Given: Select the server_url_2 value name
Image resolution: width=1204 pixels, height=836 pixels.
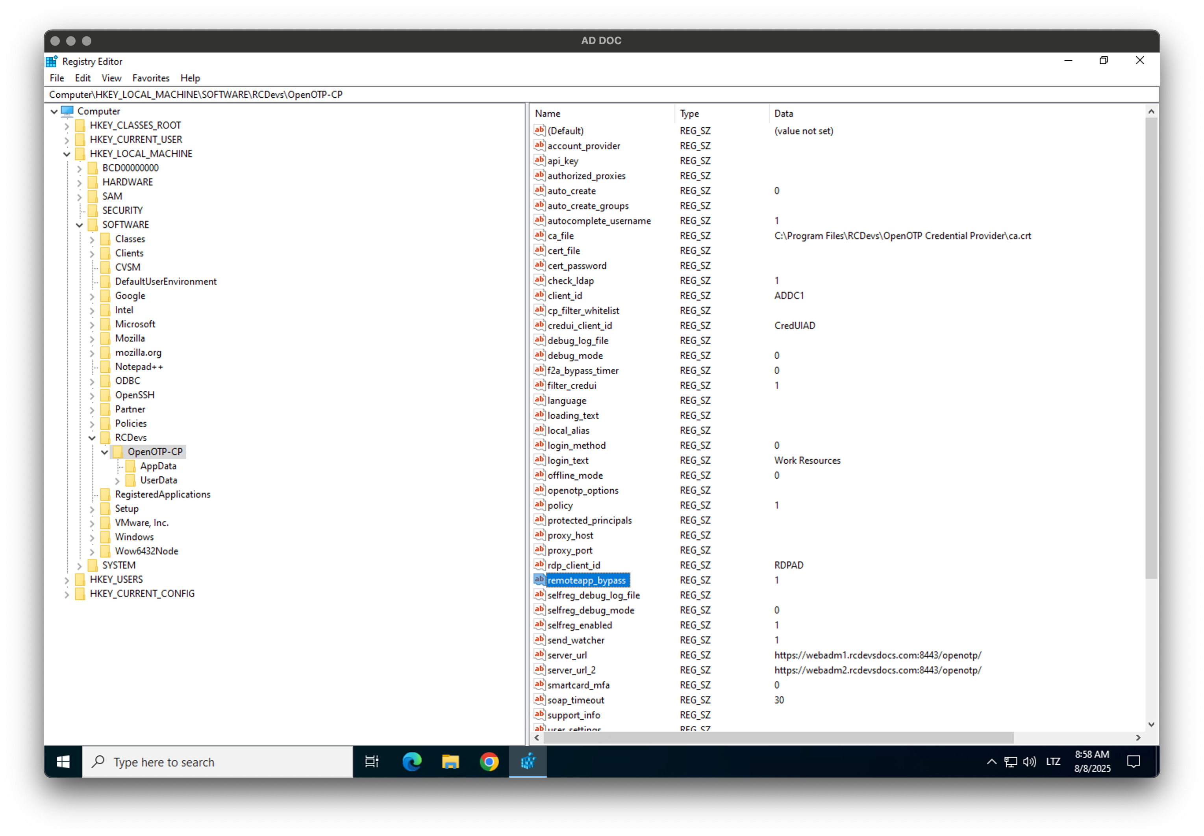Looking at the screenshot, I should [x=571, y=670].
